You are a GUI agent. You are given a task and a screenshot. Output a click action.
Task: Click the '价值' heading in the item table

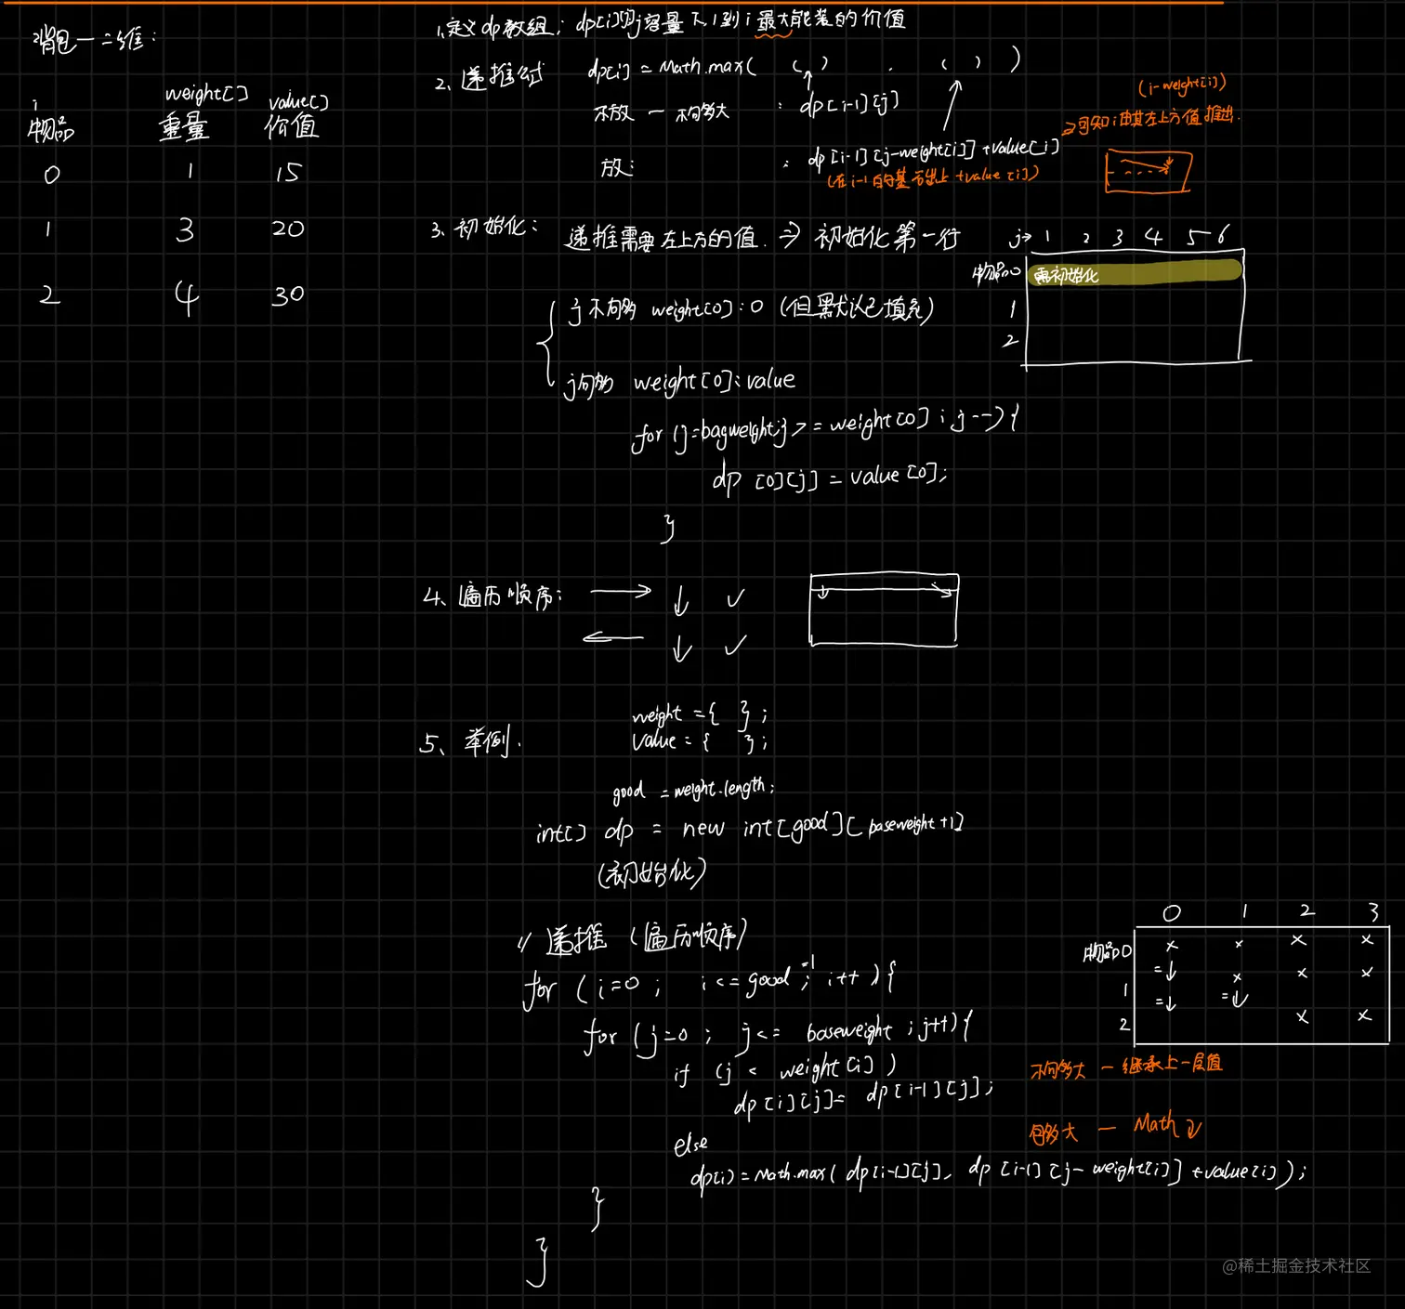[292, 126]
